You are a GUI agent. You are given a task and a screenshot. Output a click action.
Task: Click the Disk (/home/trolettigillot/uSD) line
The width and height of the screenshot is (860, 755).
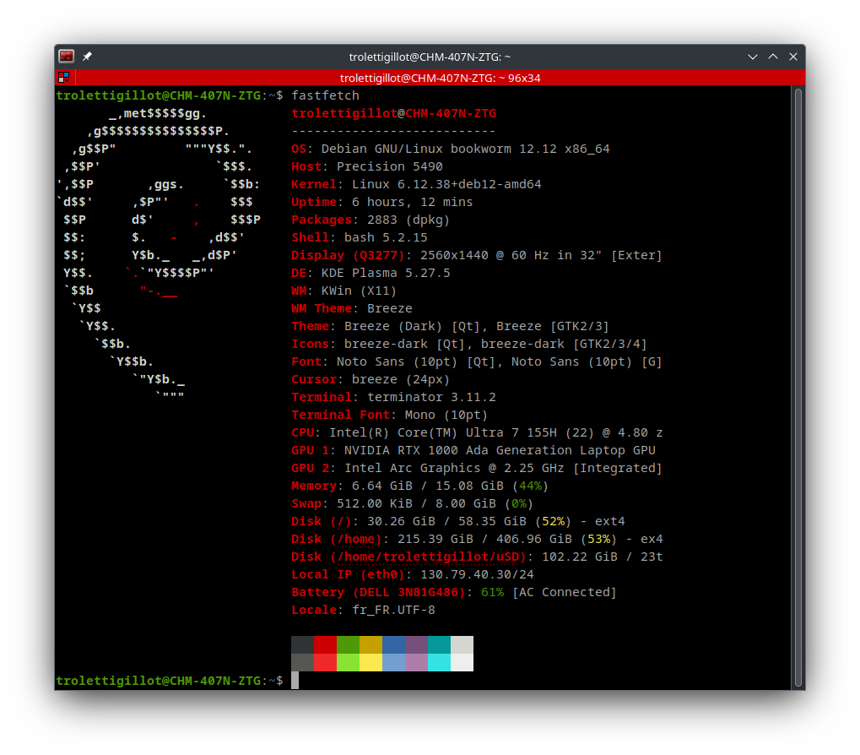coord(477,557)
